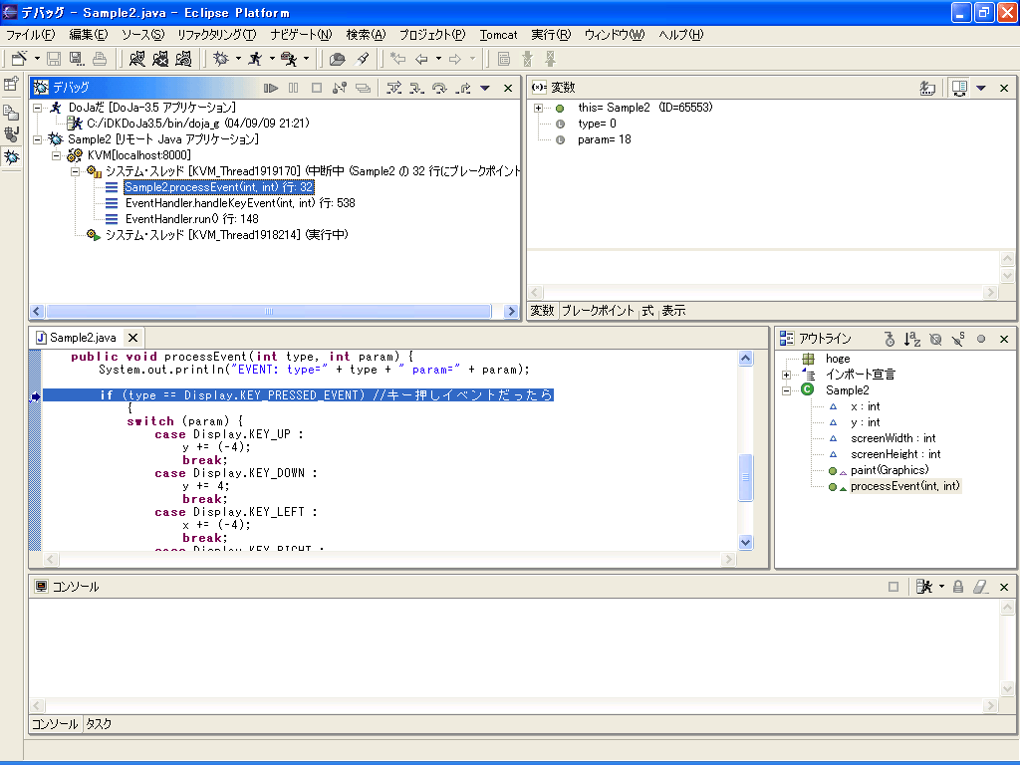The width and height of the screenshot is (1020, 765).
Task: Click the Clear Console eraser icon
Action: 981,587
